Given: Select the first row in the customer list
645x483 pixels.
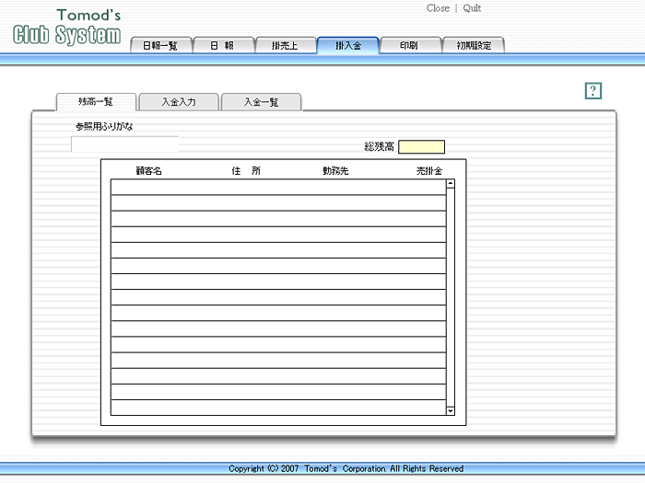Looking at the screenshot, I should 277,187.
